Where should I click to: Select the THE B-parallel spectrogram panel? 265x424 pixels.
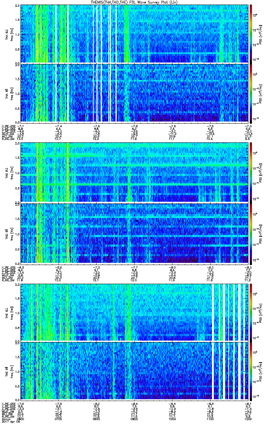[x=135, y=372]
